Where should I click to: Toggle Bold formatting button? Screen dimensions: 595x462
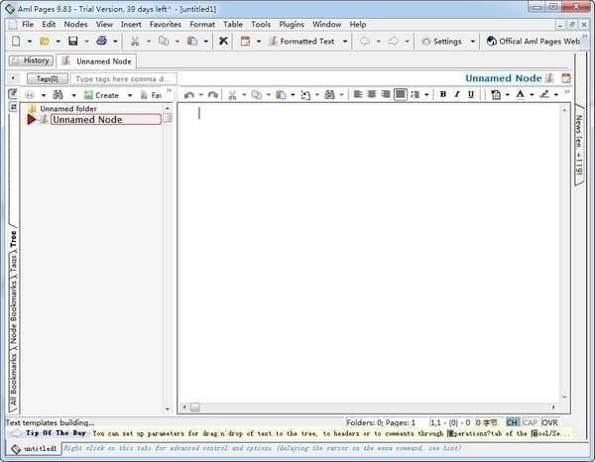442,95
